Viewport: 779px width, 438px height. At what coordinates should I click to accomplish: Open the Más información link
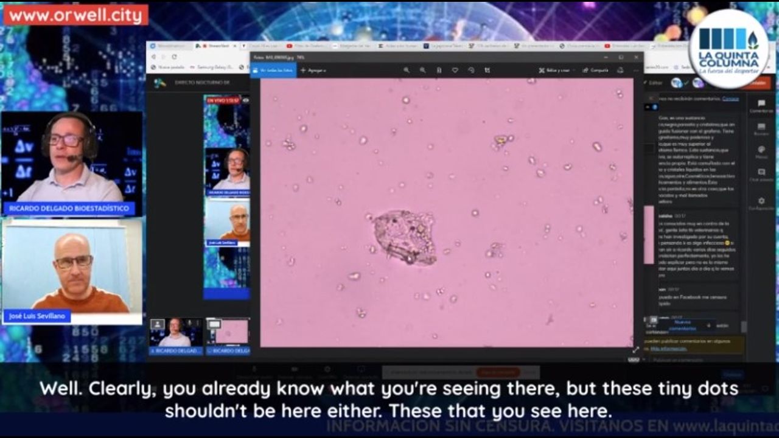point(668,349)
